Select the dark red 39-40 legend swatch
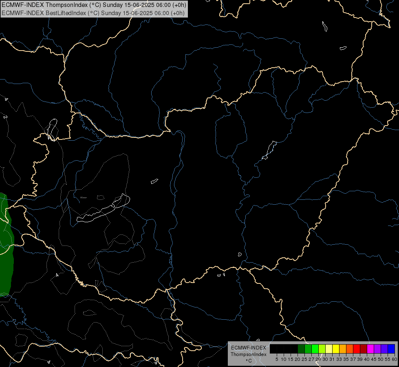Screen dimensions: 399x367 coord(364,349)
